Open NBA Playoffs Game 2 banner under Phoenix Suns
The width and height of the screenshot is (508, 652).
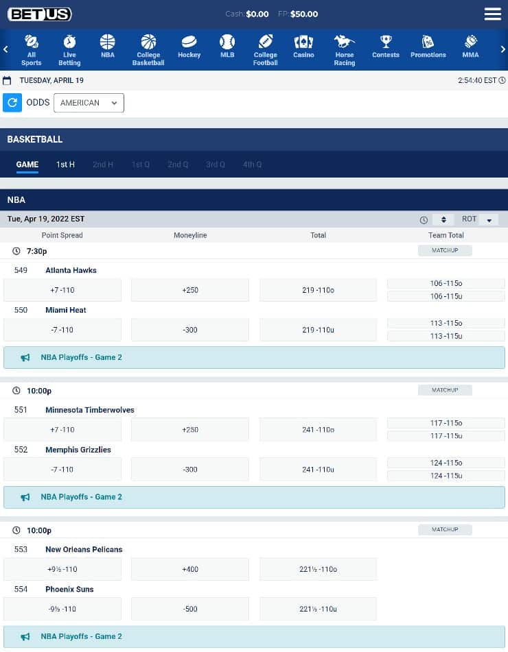[x=255, y=637]
